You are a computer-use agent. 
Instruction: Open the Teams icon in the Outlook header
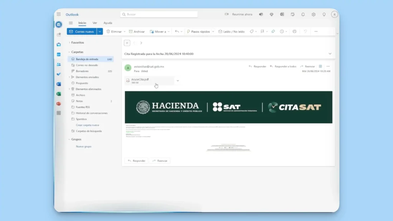[x=261, y=14]
